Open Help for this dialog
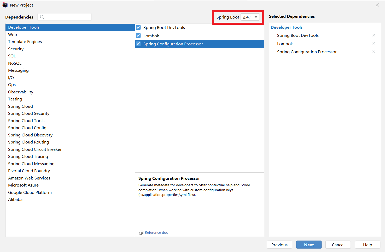This screenshot has height=252, width=385. pyautogui.click(x=367, y=245)
